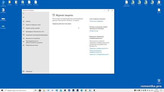Open Панель мониторинга конфиденциальности link
This screenshot has height=92, width=164.
point(96,51)
